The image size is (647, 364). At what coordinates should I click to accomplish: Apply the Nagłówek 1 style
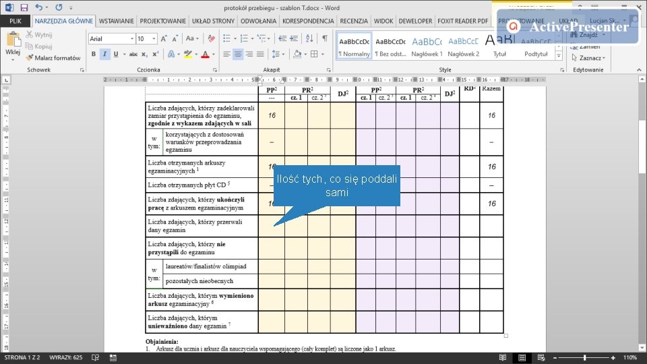pyautogui.click(x=427, y=46)
